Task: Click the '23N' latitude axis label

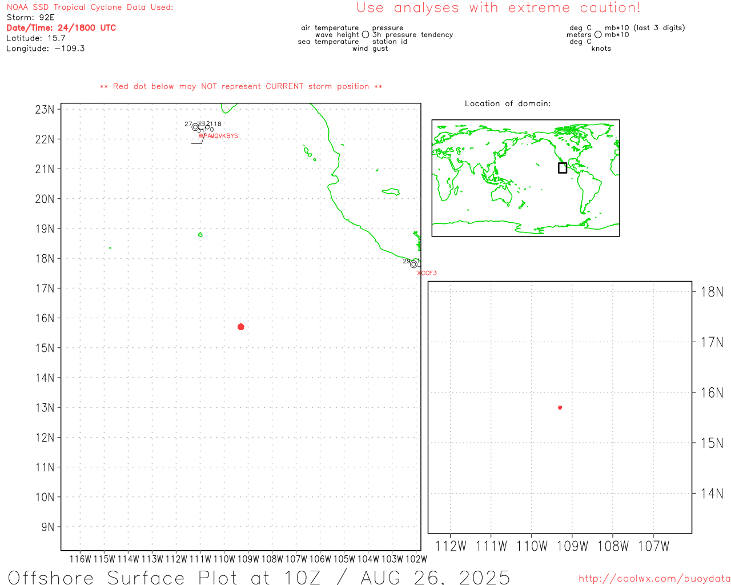Action: coord(45,110)
